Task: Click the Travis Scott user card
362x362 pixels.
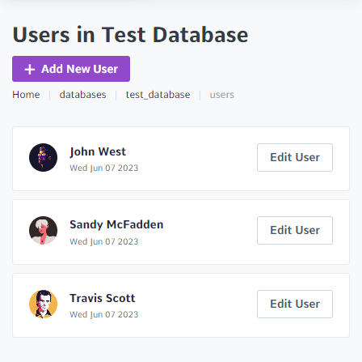Action: pyautogui.click(x=181, y=305)
